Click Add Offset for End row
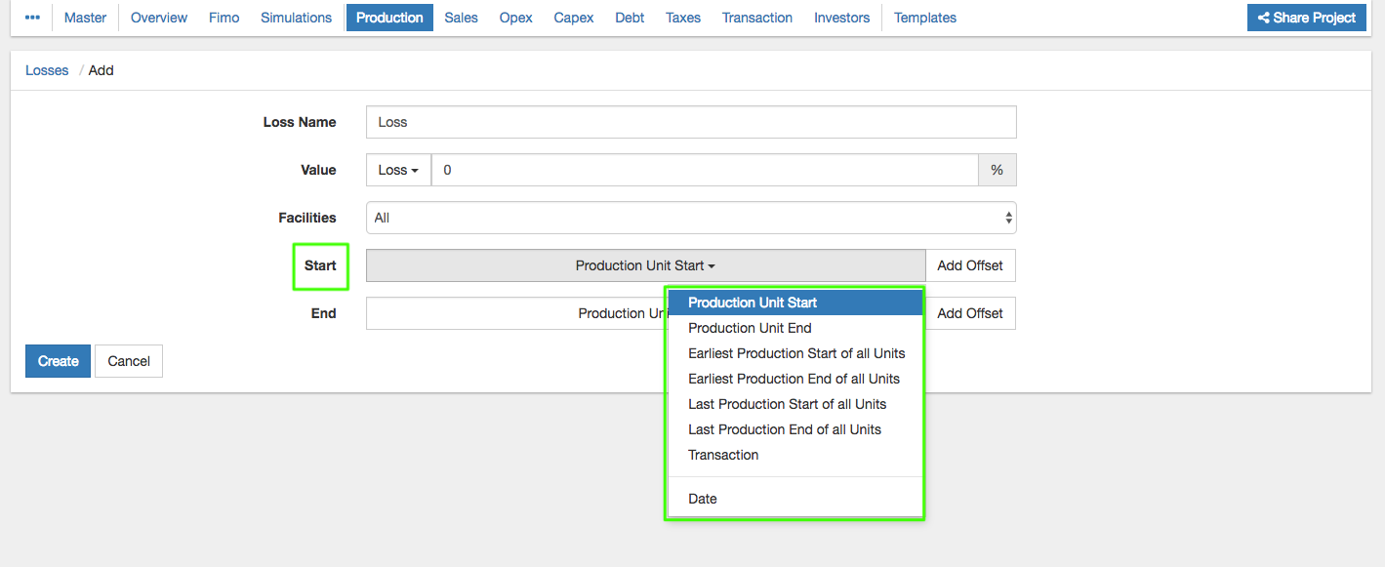The image size is (1385, 567). pos(969,313)
